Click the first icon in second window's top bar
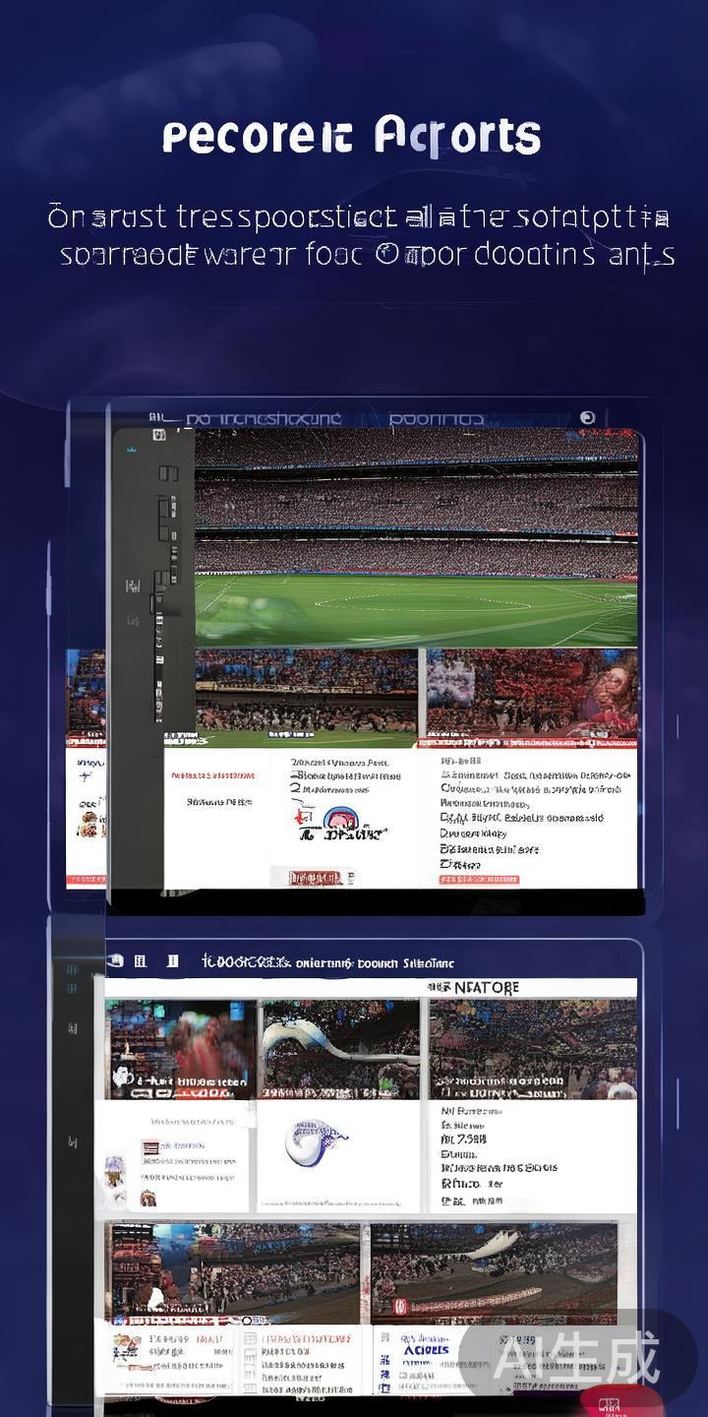This screenshot has height=1417, width=708. 115,960
